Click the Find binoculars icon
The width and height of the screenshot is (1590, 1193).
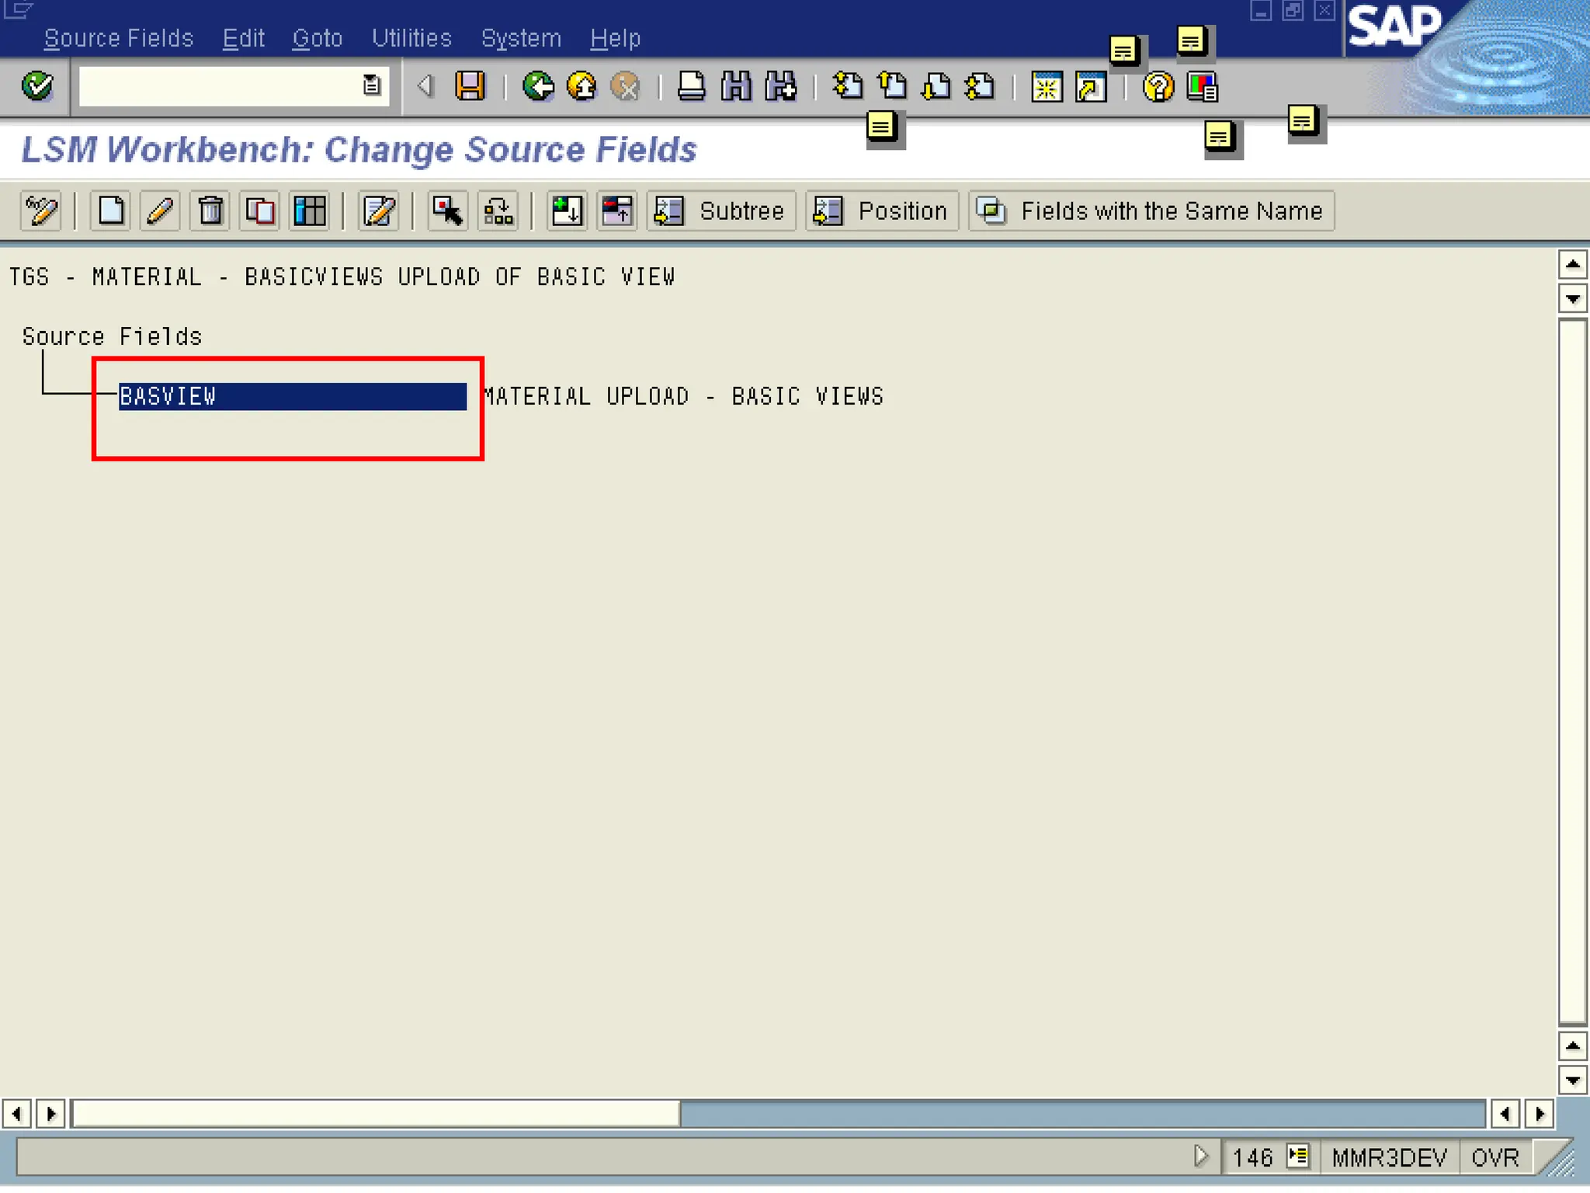[735, 85]
